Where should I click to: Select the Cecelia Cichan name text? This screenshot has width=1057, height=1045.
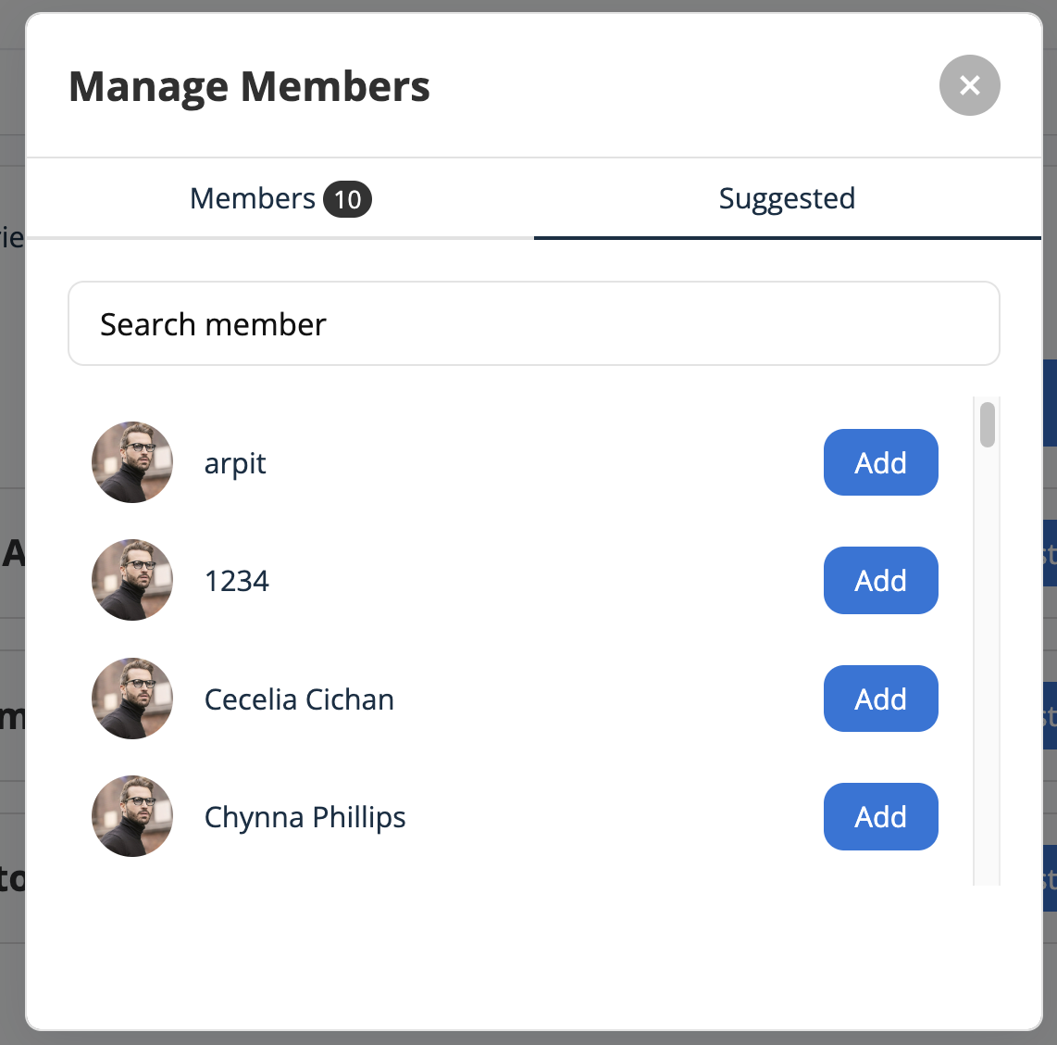click(299, 699)
